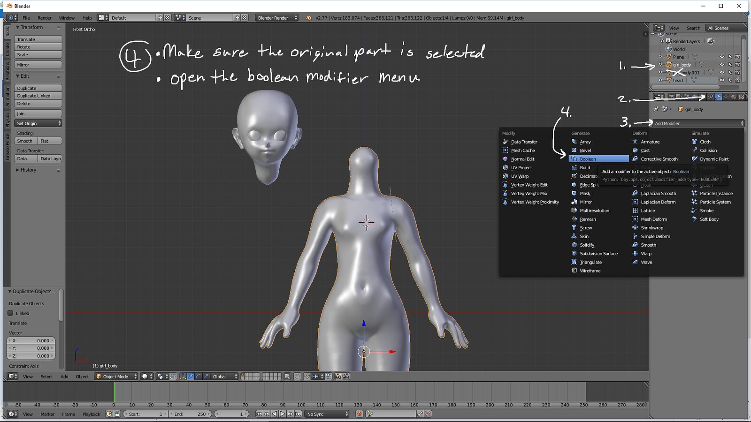Click the Shrinkwrap modifier icon
The image size is (751, 422).
[x=635, y=228]
